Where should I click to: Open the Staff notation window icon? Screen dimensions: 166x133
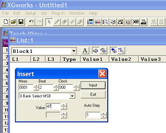tap(113, 22)
